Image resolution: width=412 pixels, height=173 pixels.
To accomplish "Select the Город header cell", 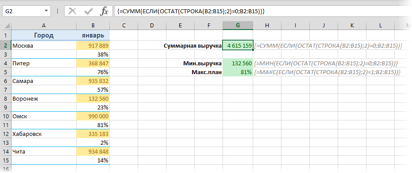I will pos(44,35).
